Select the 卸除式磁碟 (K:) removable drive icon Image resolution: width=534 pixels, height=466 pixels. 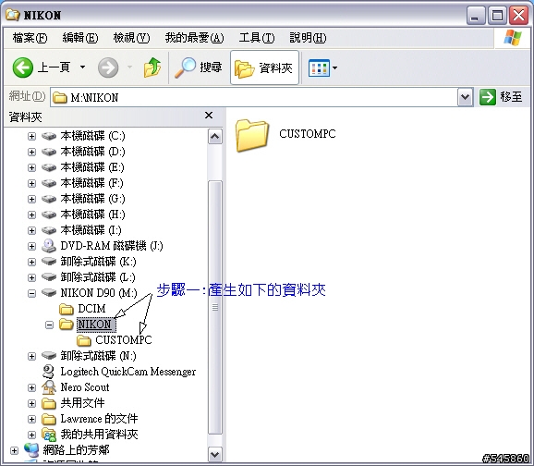click(x=49, y=261)
